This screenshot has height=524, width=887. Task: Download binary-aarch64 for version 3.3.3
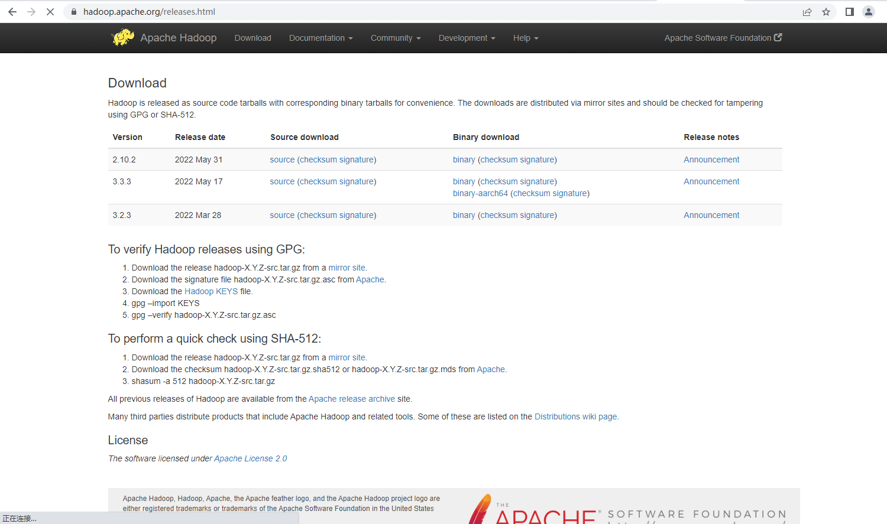480,193
